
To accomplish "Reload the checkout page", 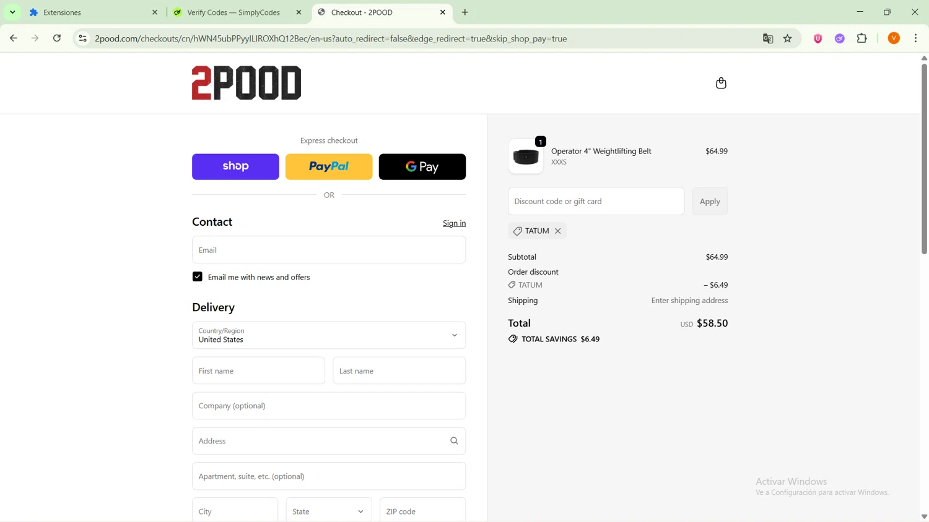I will (x=57, y=38).
